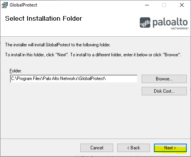The image size is (191, 157).
Task: Minimize the GlobalProtect installer window
Action: tap(147, 5)
